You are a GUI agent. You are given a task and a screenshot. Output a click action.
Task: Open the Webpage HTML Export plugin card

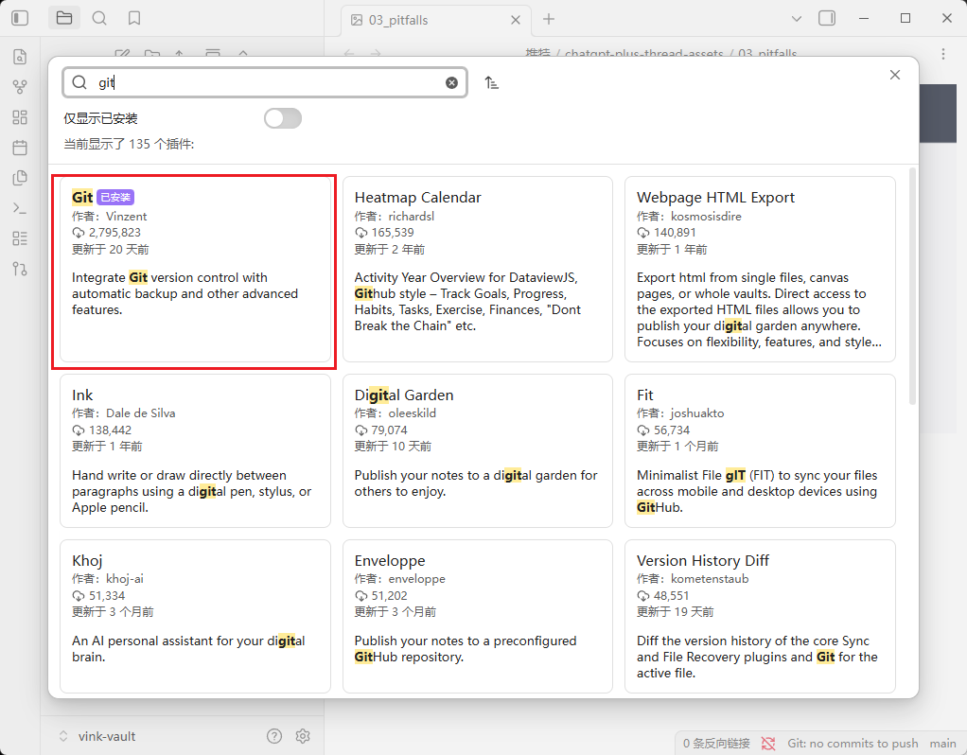coord(760,270)
